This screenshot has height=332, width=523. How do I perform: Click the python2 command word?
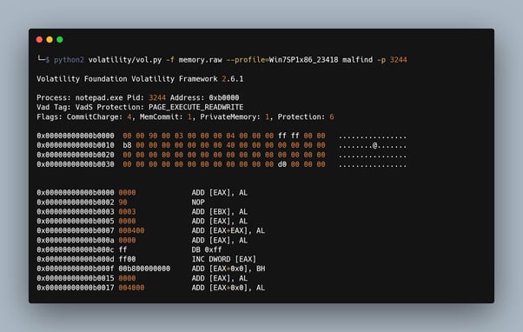pyautogui.click(x=69, y=60)
